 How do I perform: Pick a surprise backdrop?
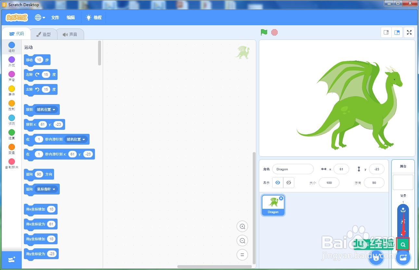[403, 221]
